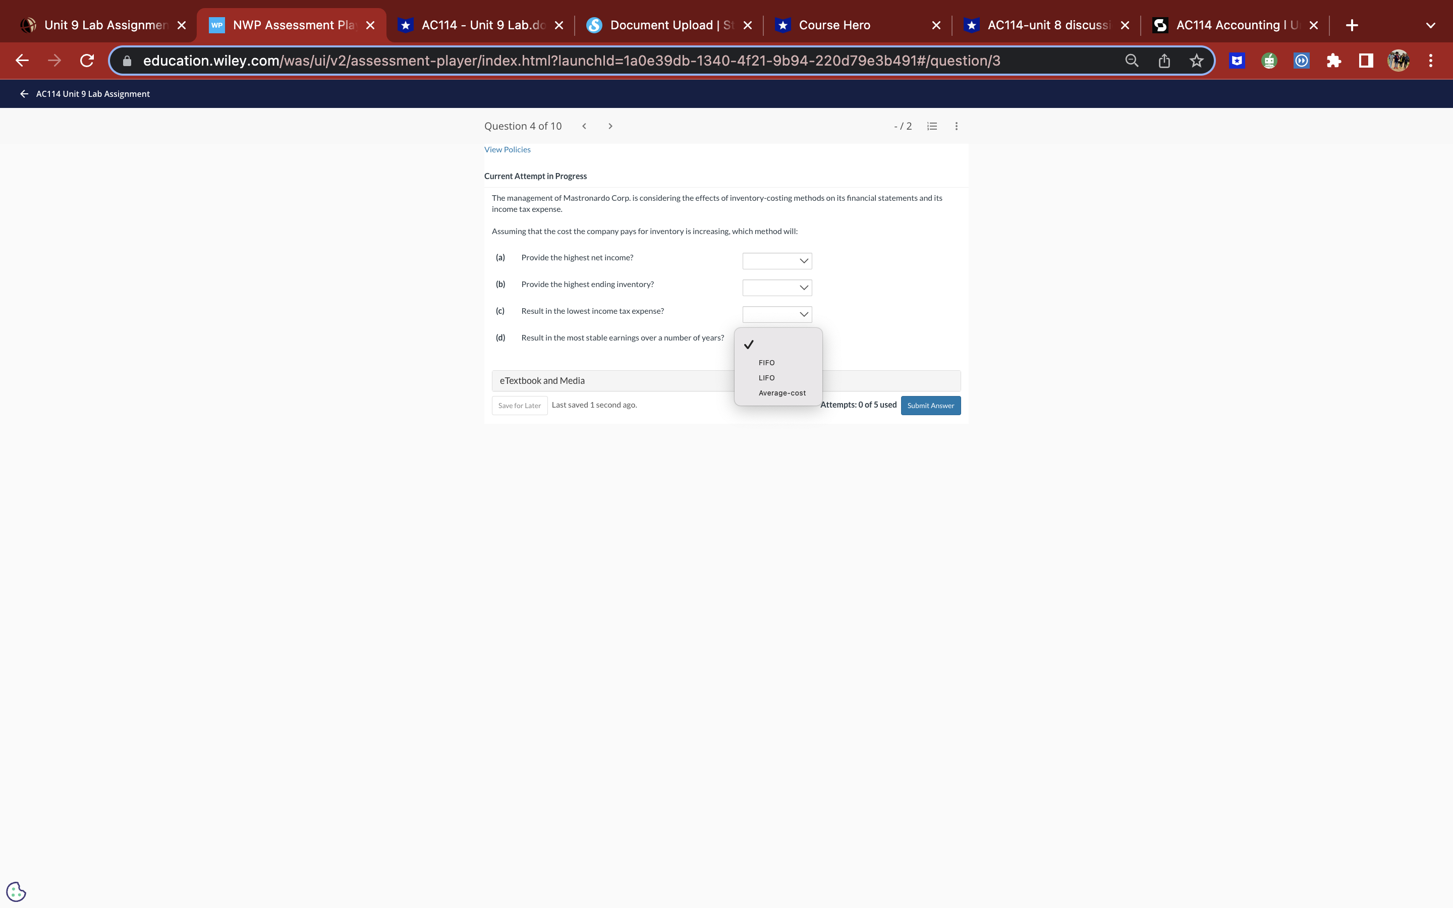Open the dropdown for question (b)
The height and width of the screenshot is (908, 1453).
click(776, 288)
